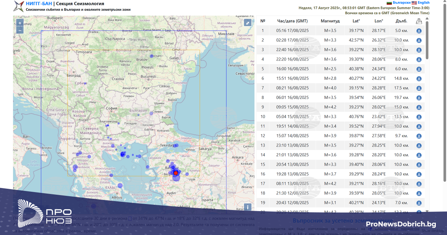Open the map info button
Screen dimensions: 447x235
(x=248, y=207)
